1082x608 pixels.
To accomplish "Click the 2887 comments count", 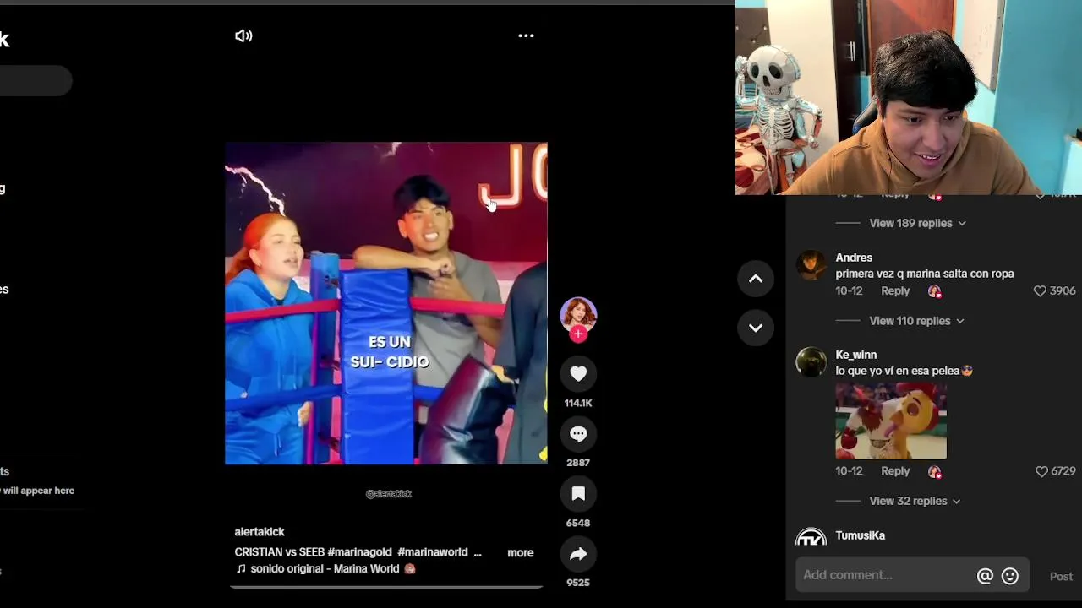I will 578,463.
